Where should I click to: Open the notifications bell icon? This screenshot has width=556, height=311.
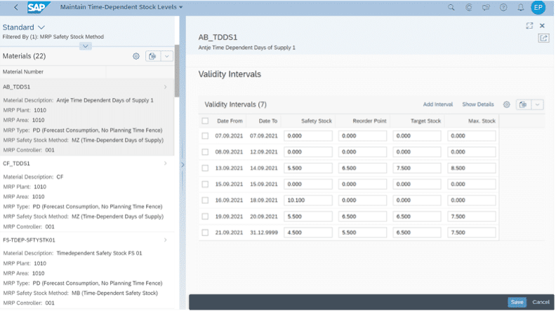[520, 7]
